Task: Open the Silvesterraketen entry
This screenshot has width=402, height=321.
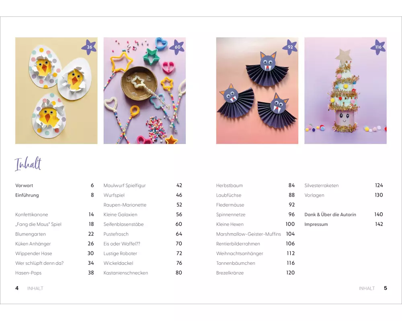Action: tap(344, 185)
